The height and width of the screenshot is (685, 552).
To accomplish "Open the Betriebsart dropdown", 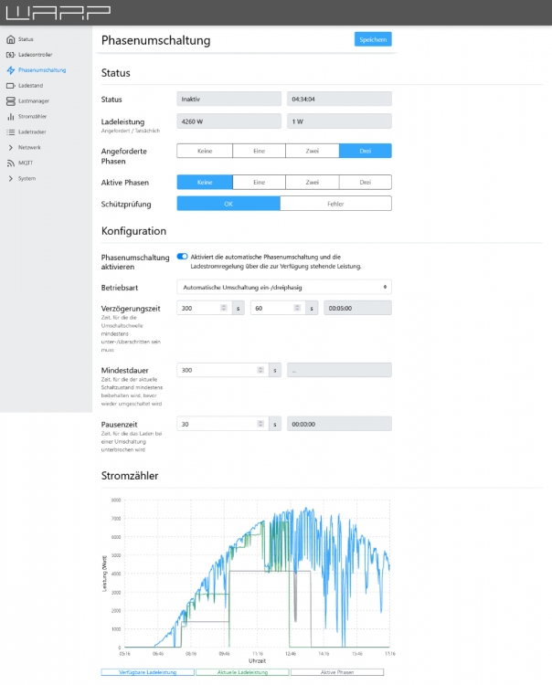I will click(x=283, y=287).
